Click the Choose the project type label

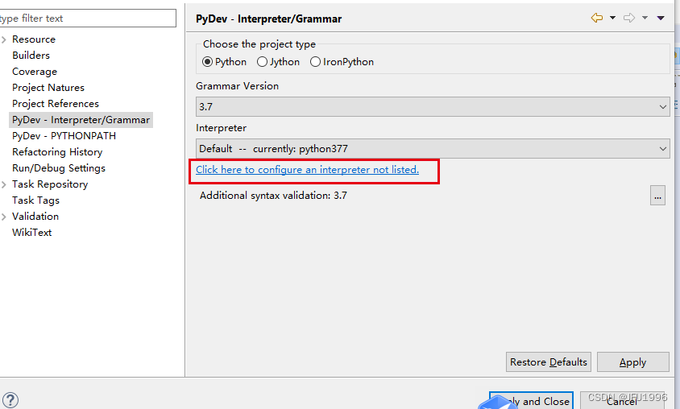259,44
